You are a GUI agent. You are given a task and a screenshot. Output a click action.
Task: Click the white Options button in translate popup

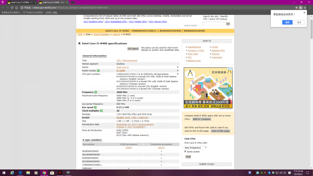[299, 22]
